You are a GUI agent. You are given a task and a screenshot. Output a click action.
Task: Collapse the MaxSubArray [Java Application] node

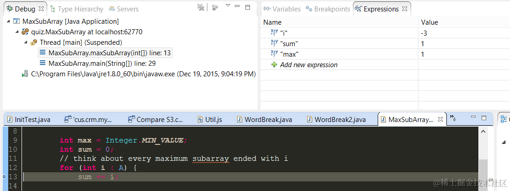click(8, 21)
